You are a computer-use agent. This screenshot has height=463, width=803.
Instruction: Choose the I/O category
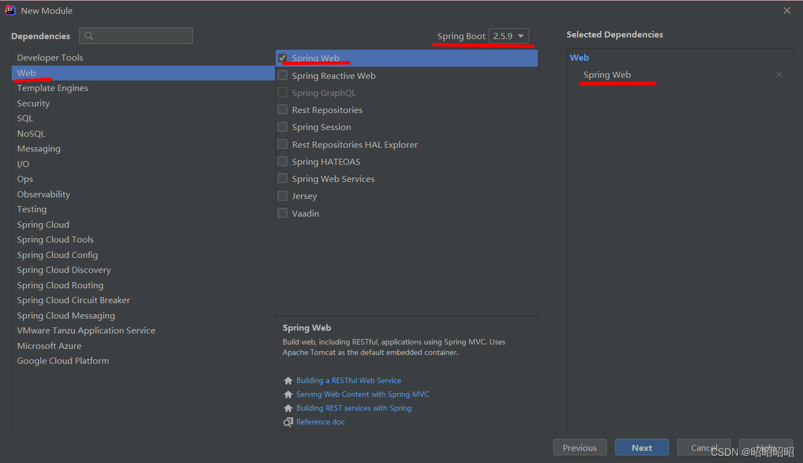143,164
